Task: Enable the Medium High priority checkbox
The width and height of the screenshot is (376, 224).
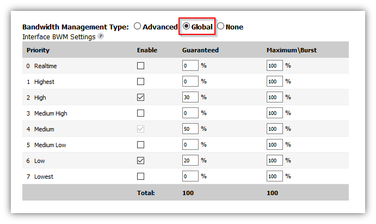Action: click(x=140, y=113)
